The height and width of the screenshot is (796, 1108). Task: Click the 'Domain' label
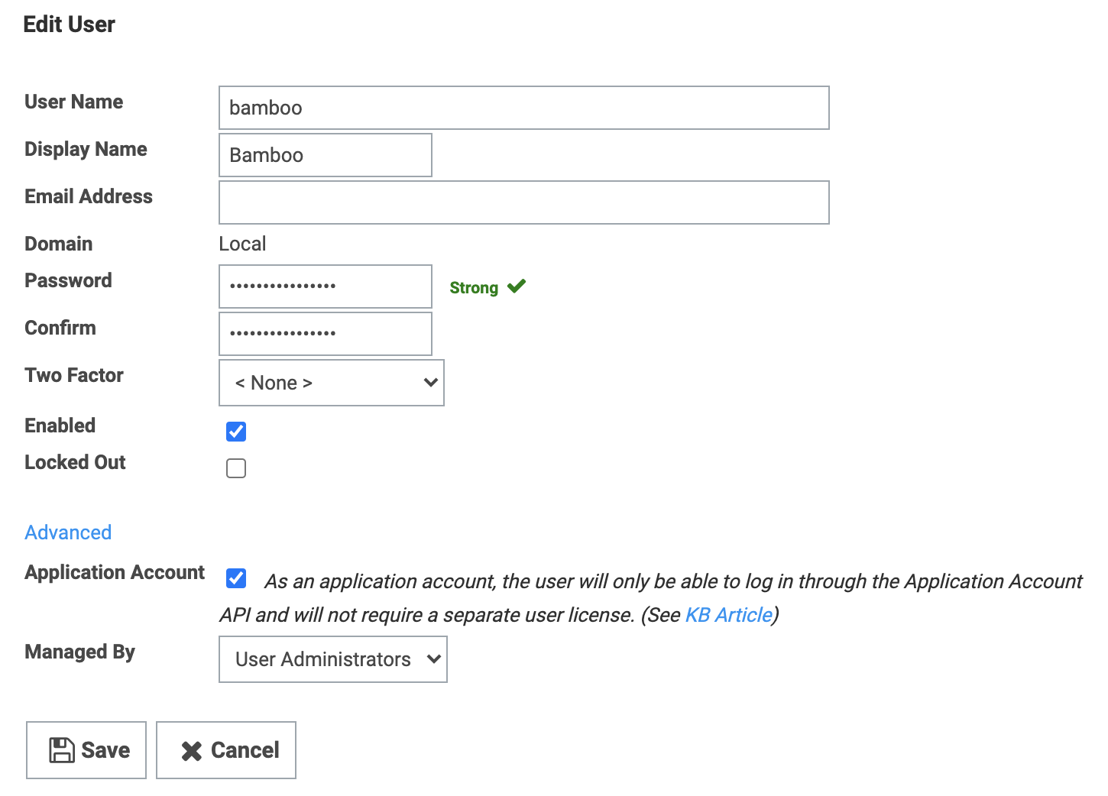(59, 244)
